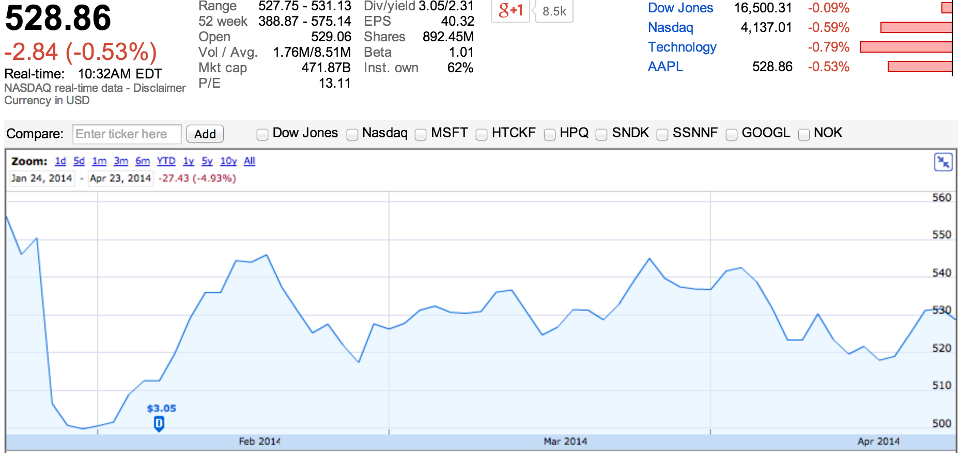Image resolution: width=960 pixels, height=453 pixels.
Task: Open the AAPL ticker link
Action: (665, 67)
